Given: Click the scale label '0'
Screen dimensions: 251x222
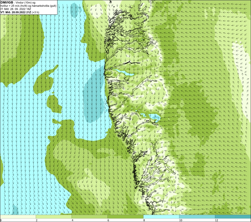Looking at the screenshot, I should click(1, 220).
